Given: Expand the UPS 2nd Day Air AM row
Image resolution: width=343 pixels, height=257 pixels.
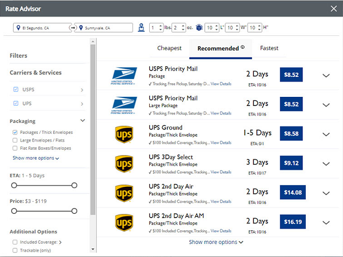Looking at the screenshot, I should [326, 223].
